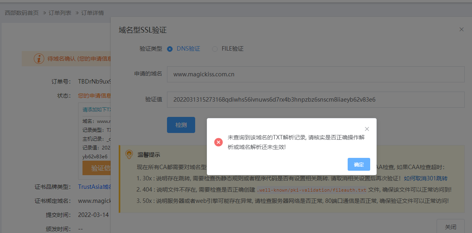
Task: Dismiss the error alert using its X icon
Action: pos(367,129)
